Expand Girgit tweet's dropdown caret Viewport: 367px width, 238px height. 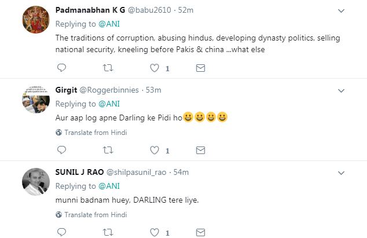(342, 90)
